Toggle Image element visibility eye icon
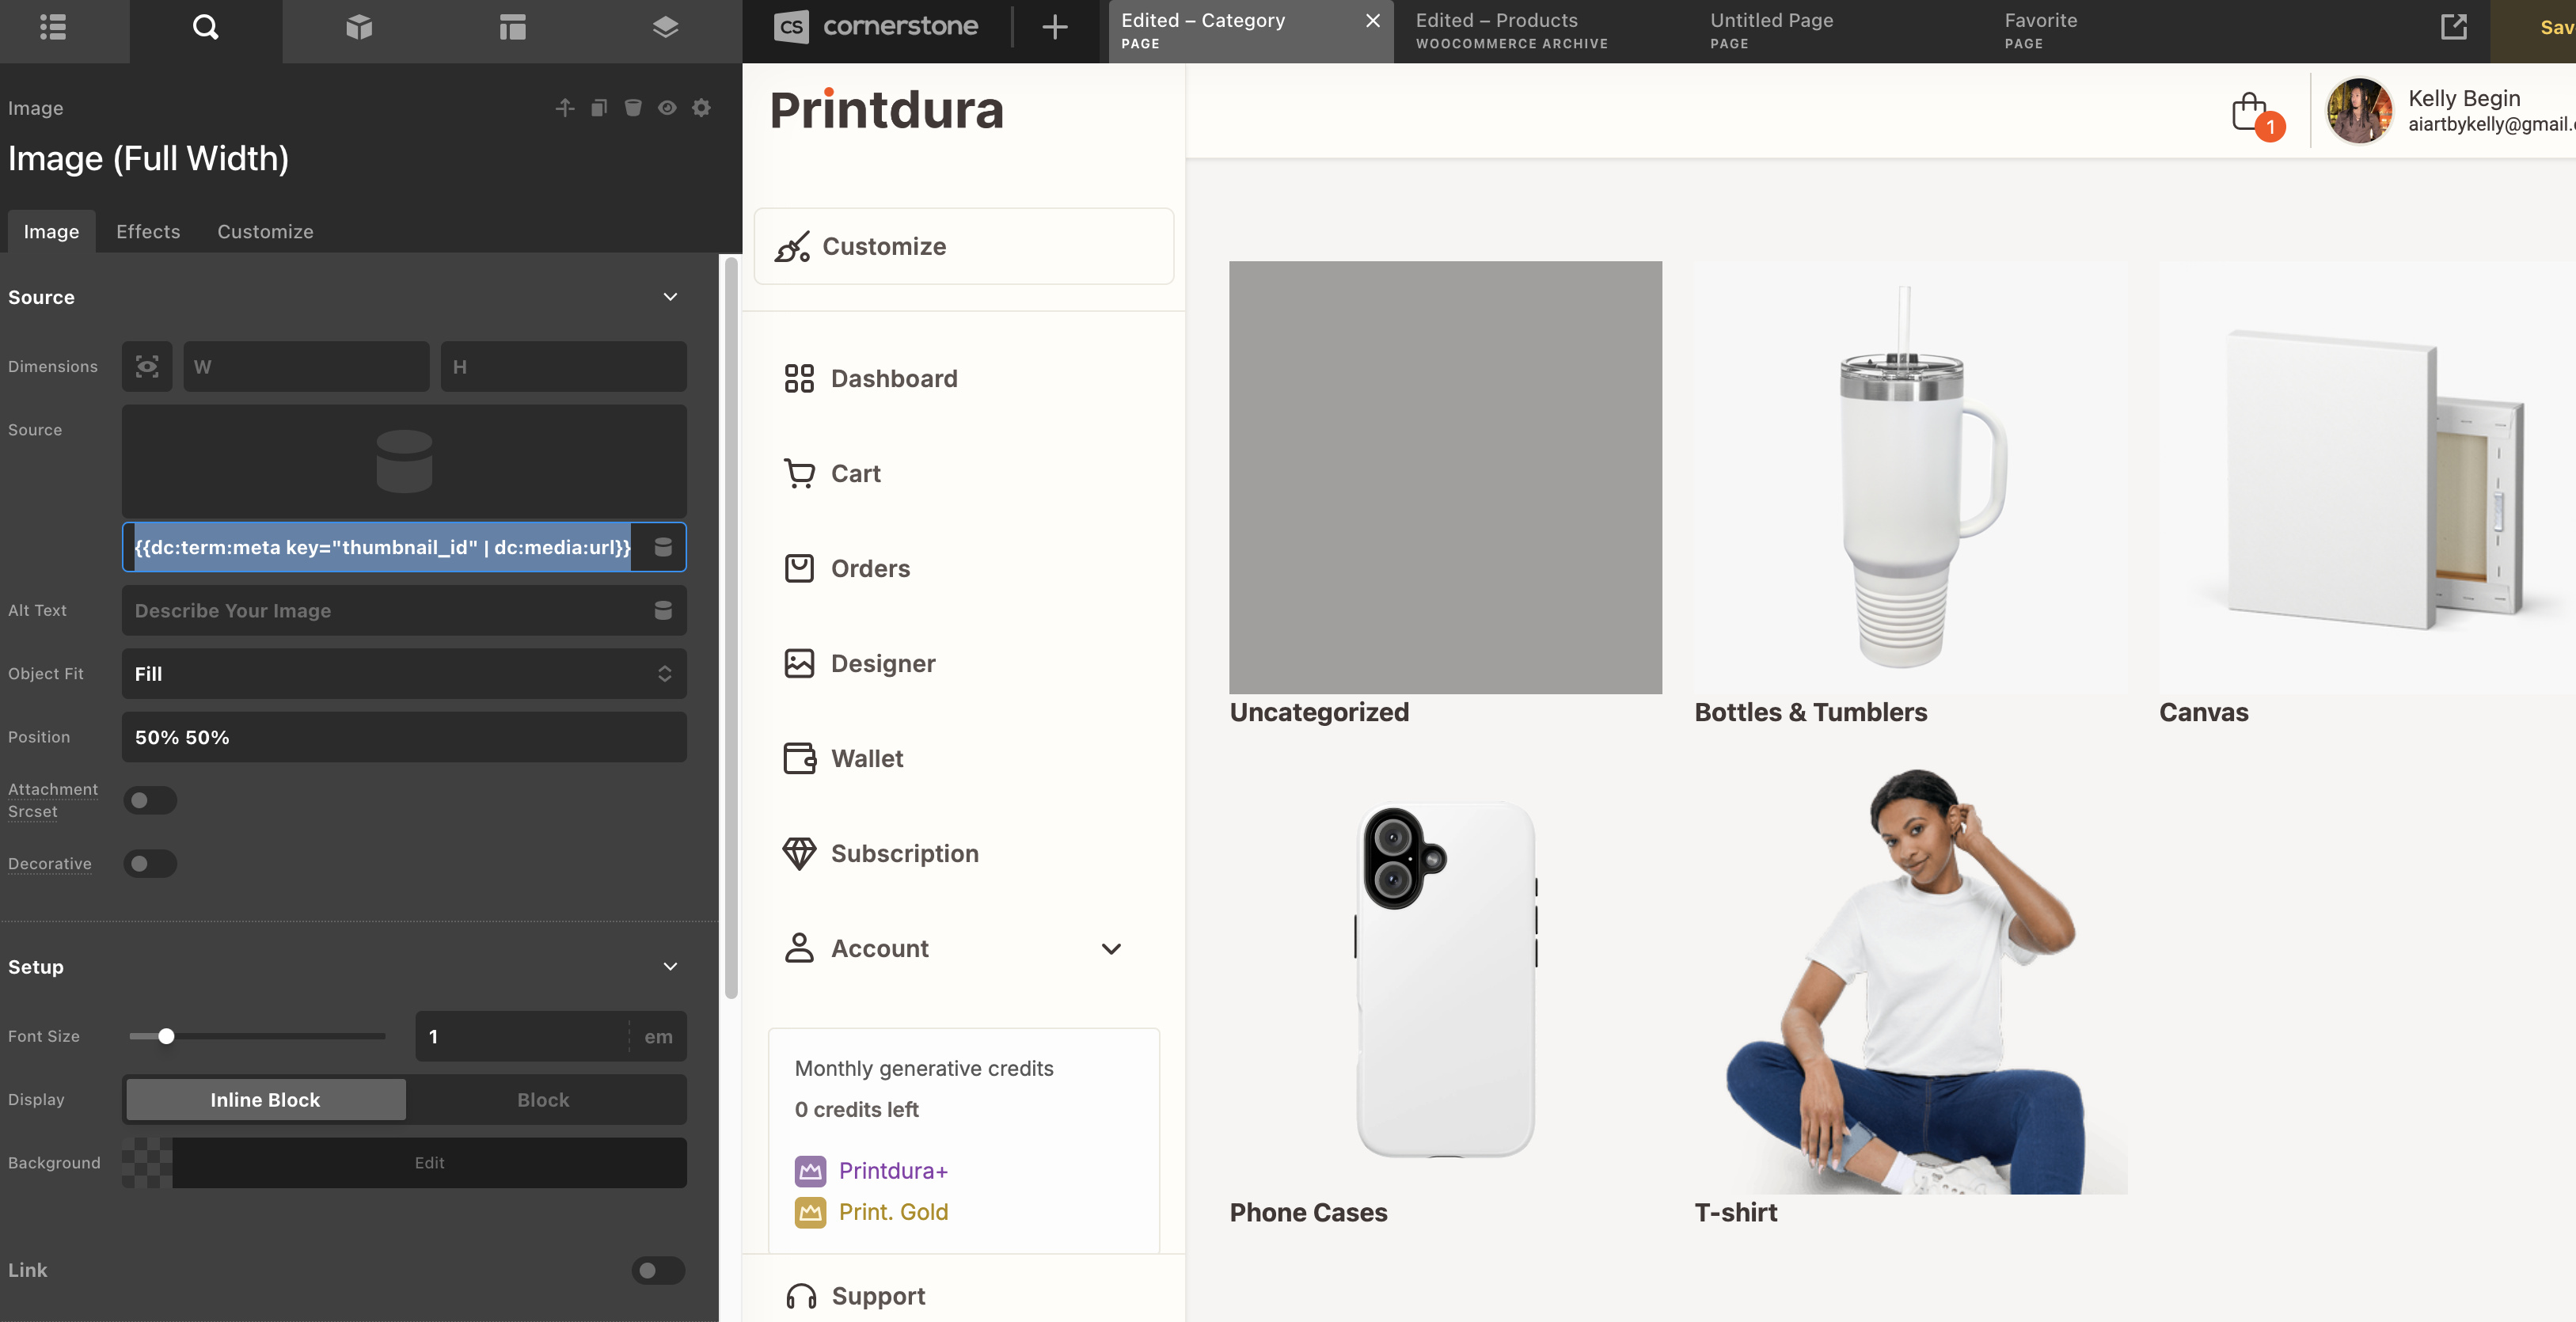Image resolution: width=2576 pixels, height=1322 pixels. pos(667,107)
